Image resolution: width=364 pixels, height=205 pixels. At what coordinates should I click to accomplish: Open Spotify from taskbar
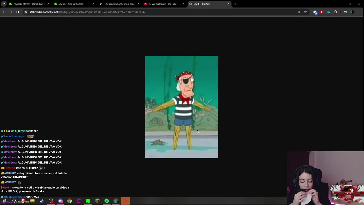[107, 201]
